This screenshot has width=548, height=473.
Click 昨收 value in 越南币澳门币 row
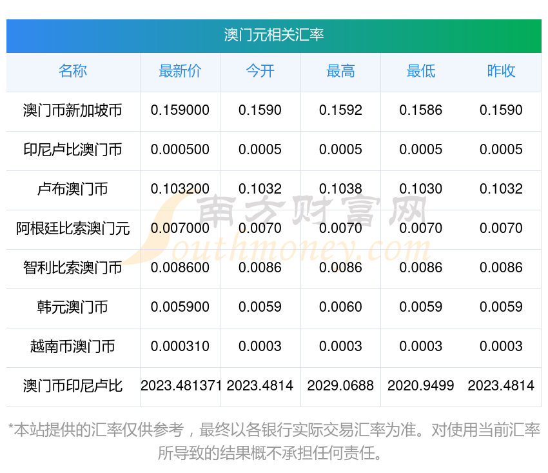point(501,347)
